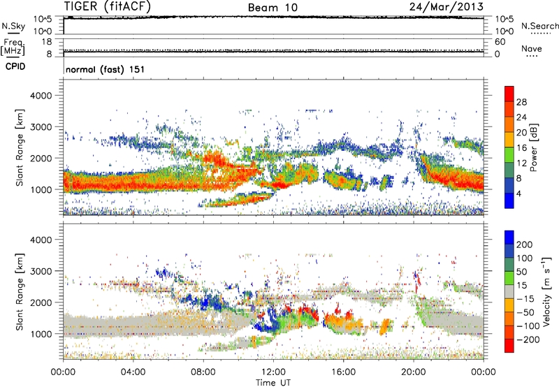Click the 'Velocity [m s⁻¹]' color bar label
Image resolution: width=559 pixels, height=387 pixels.
point(546,291)
